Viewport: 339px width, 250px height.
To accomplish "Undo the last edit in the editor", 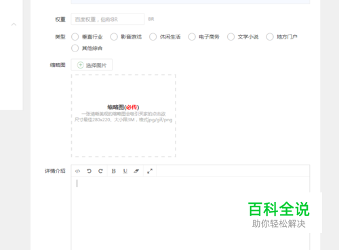I will (x=89, y=171).
